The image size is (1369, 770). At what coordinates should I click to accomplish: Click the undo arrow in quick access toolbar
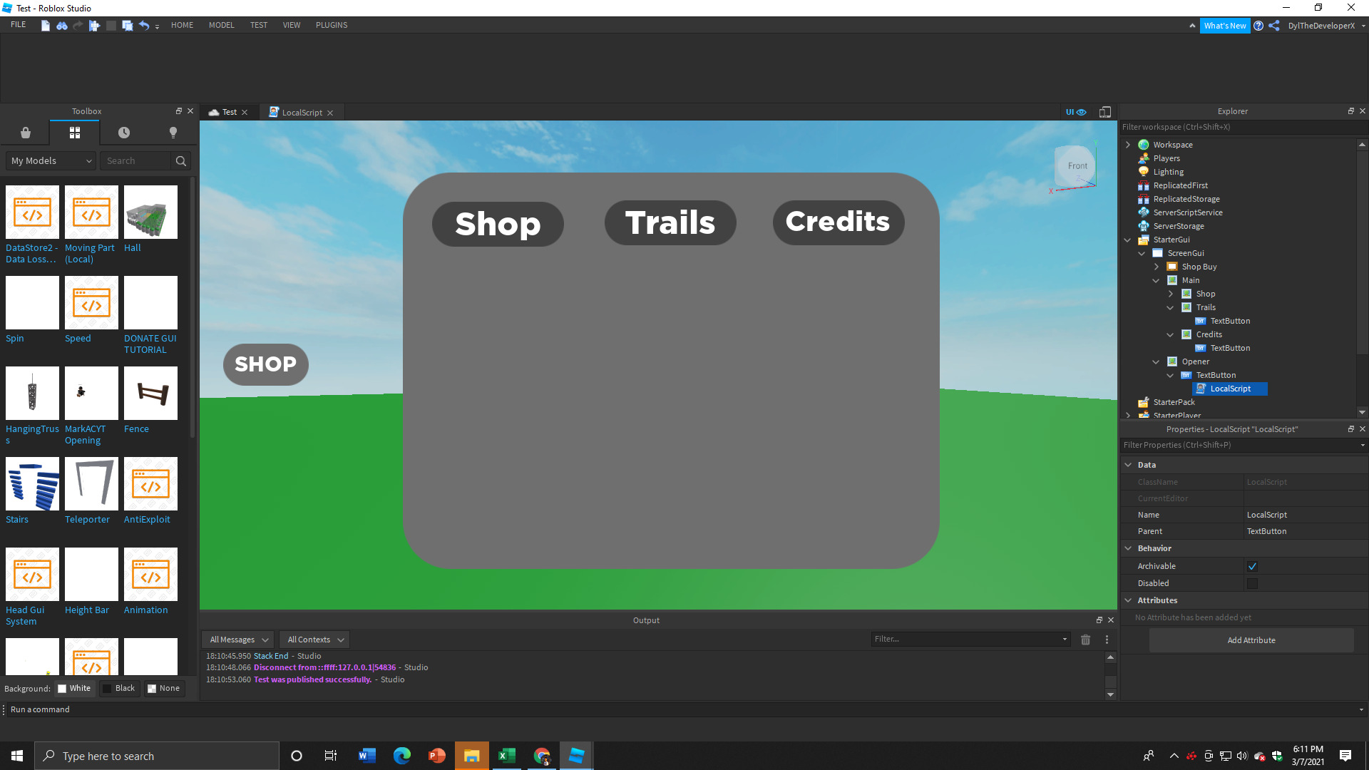point(143,26)
